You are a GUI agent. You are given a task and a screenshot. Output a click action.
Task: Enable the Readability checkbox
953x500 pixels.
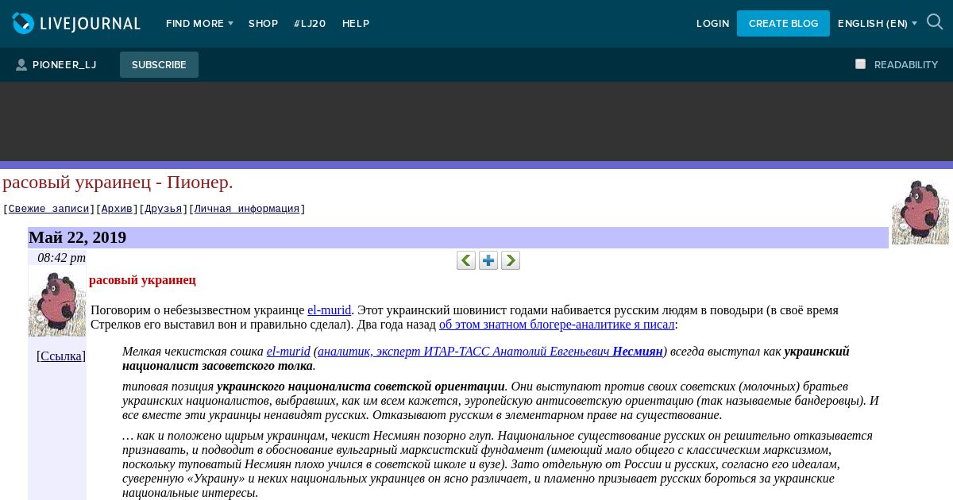tap(860, 64)
